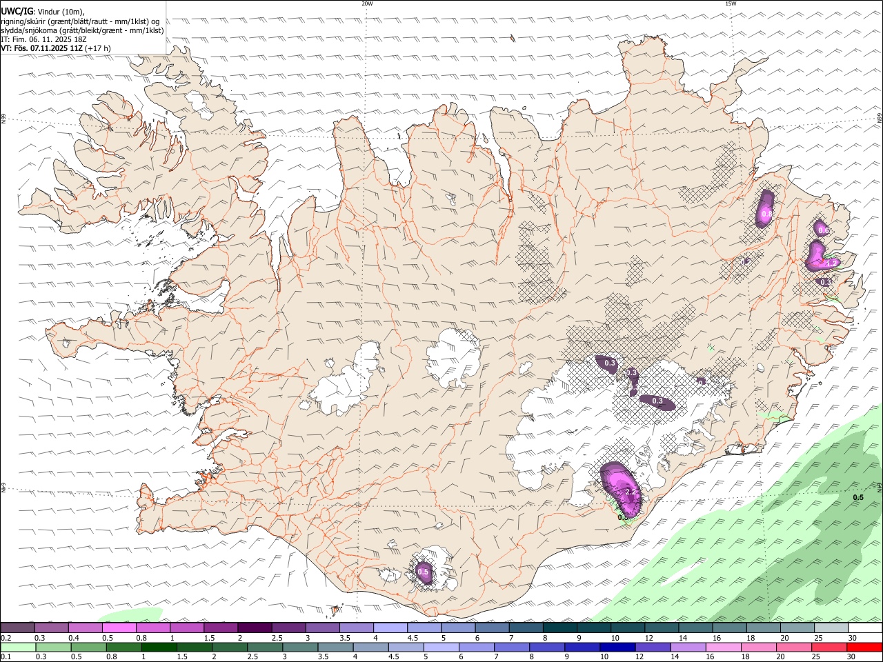
Task: Select dark teal 8 swatch in top legend
Action: pyautogui.click(x=560, y=628)
